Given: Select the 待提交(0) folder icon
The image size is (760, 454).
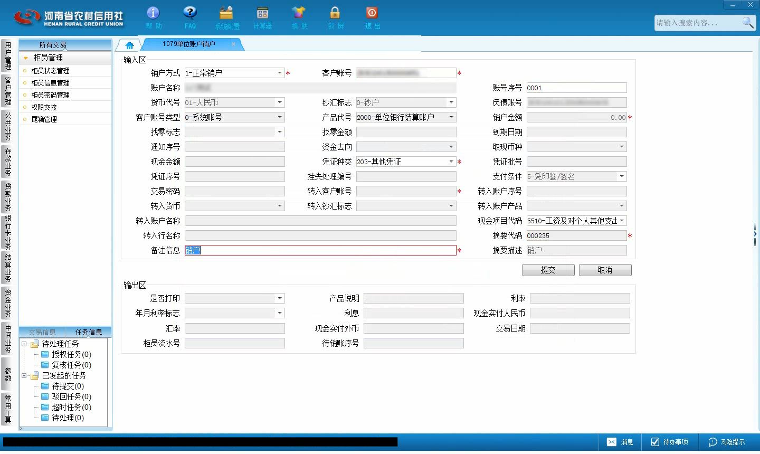Looking at the screenshot, I should click(45, 386).
